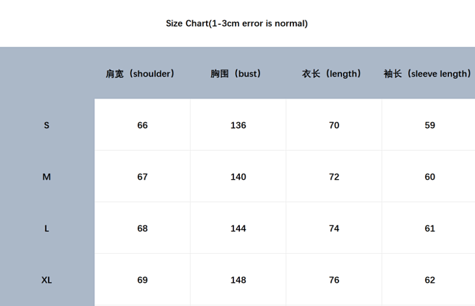This screenshot has width=475, height=306.
Task: Click the bust value 136
Action: click(238, 125)
